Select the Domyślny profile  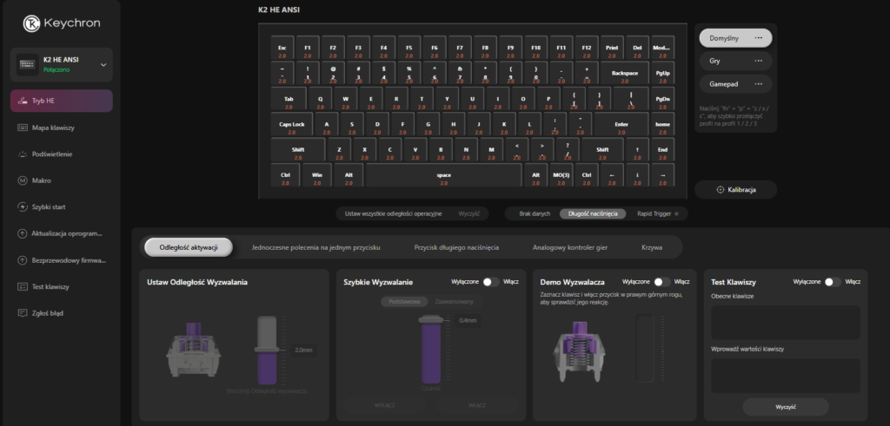pyautogui.click(x=735, y=37)
